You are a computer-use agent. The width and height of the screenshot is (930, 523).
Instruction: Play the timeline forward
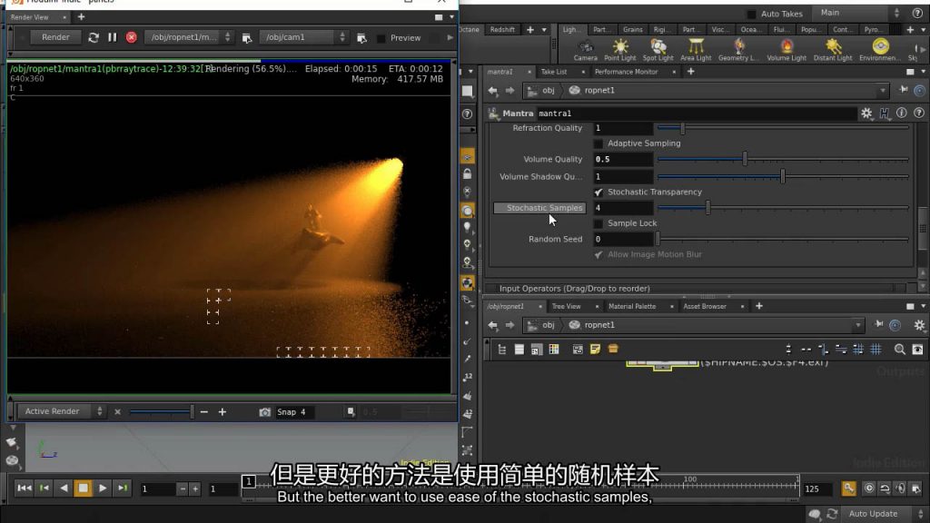pyautogui.click(x=103, y=488)
